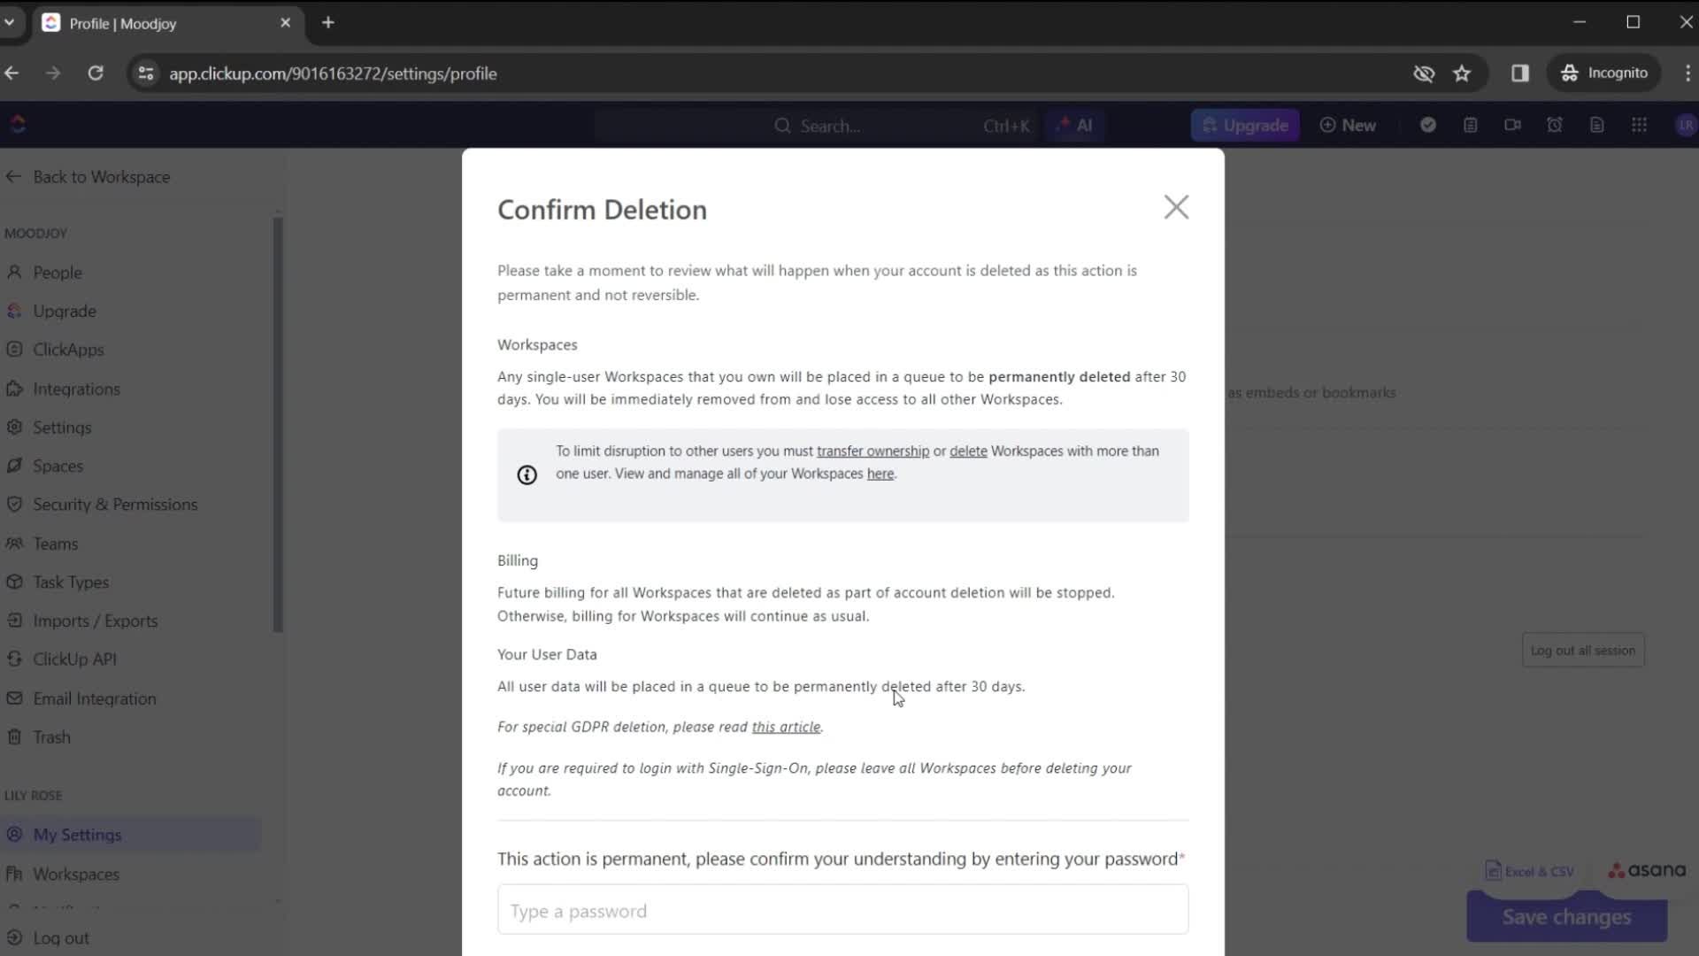Open the docs icon in header
Image resolution: width=1699 pixels, height=956 pixels.
[x=1596, y=126]
